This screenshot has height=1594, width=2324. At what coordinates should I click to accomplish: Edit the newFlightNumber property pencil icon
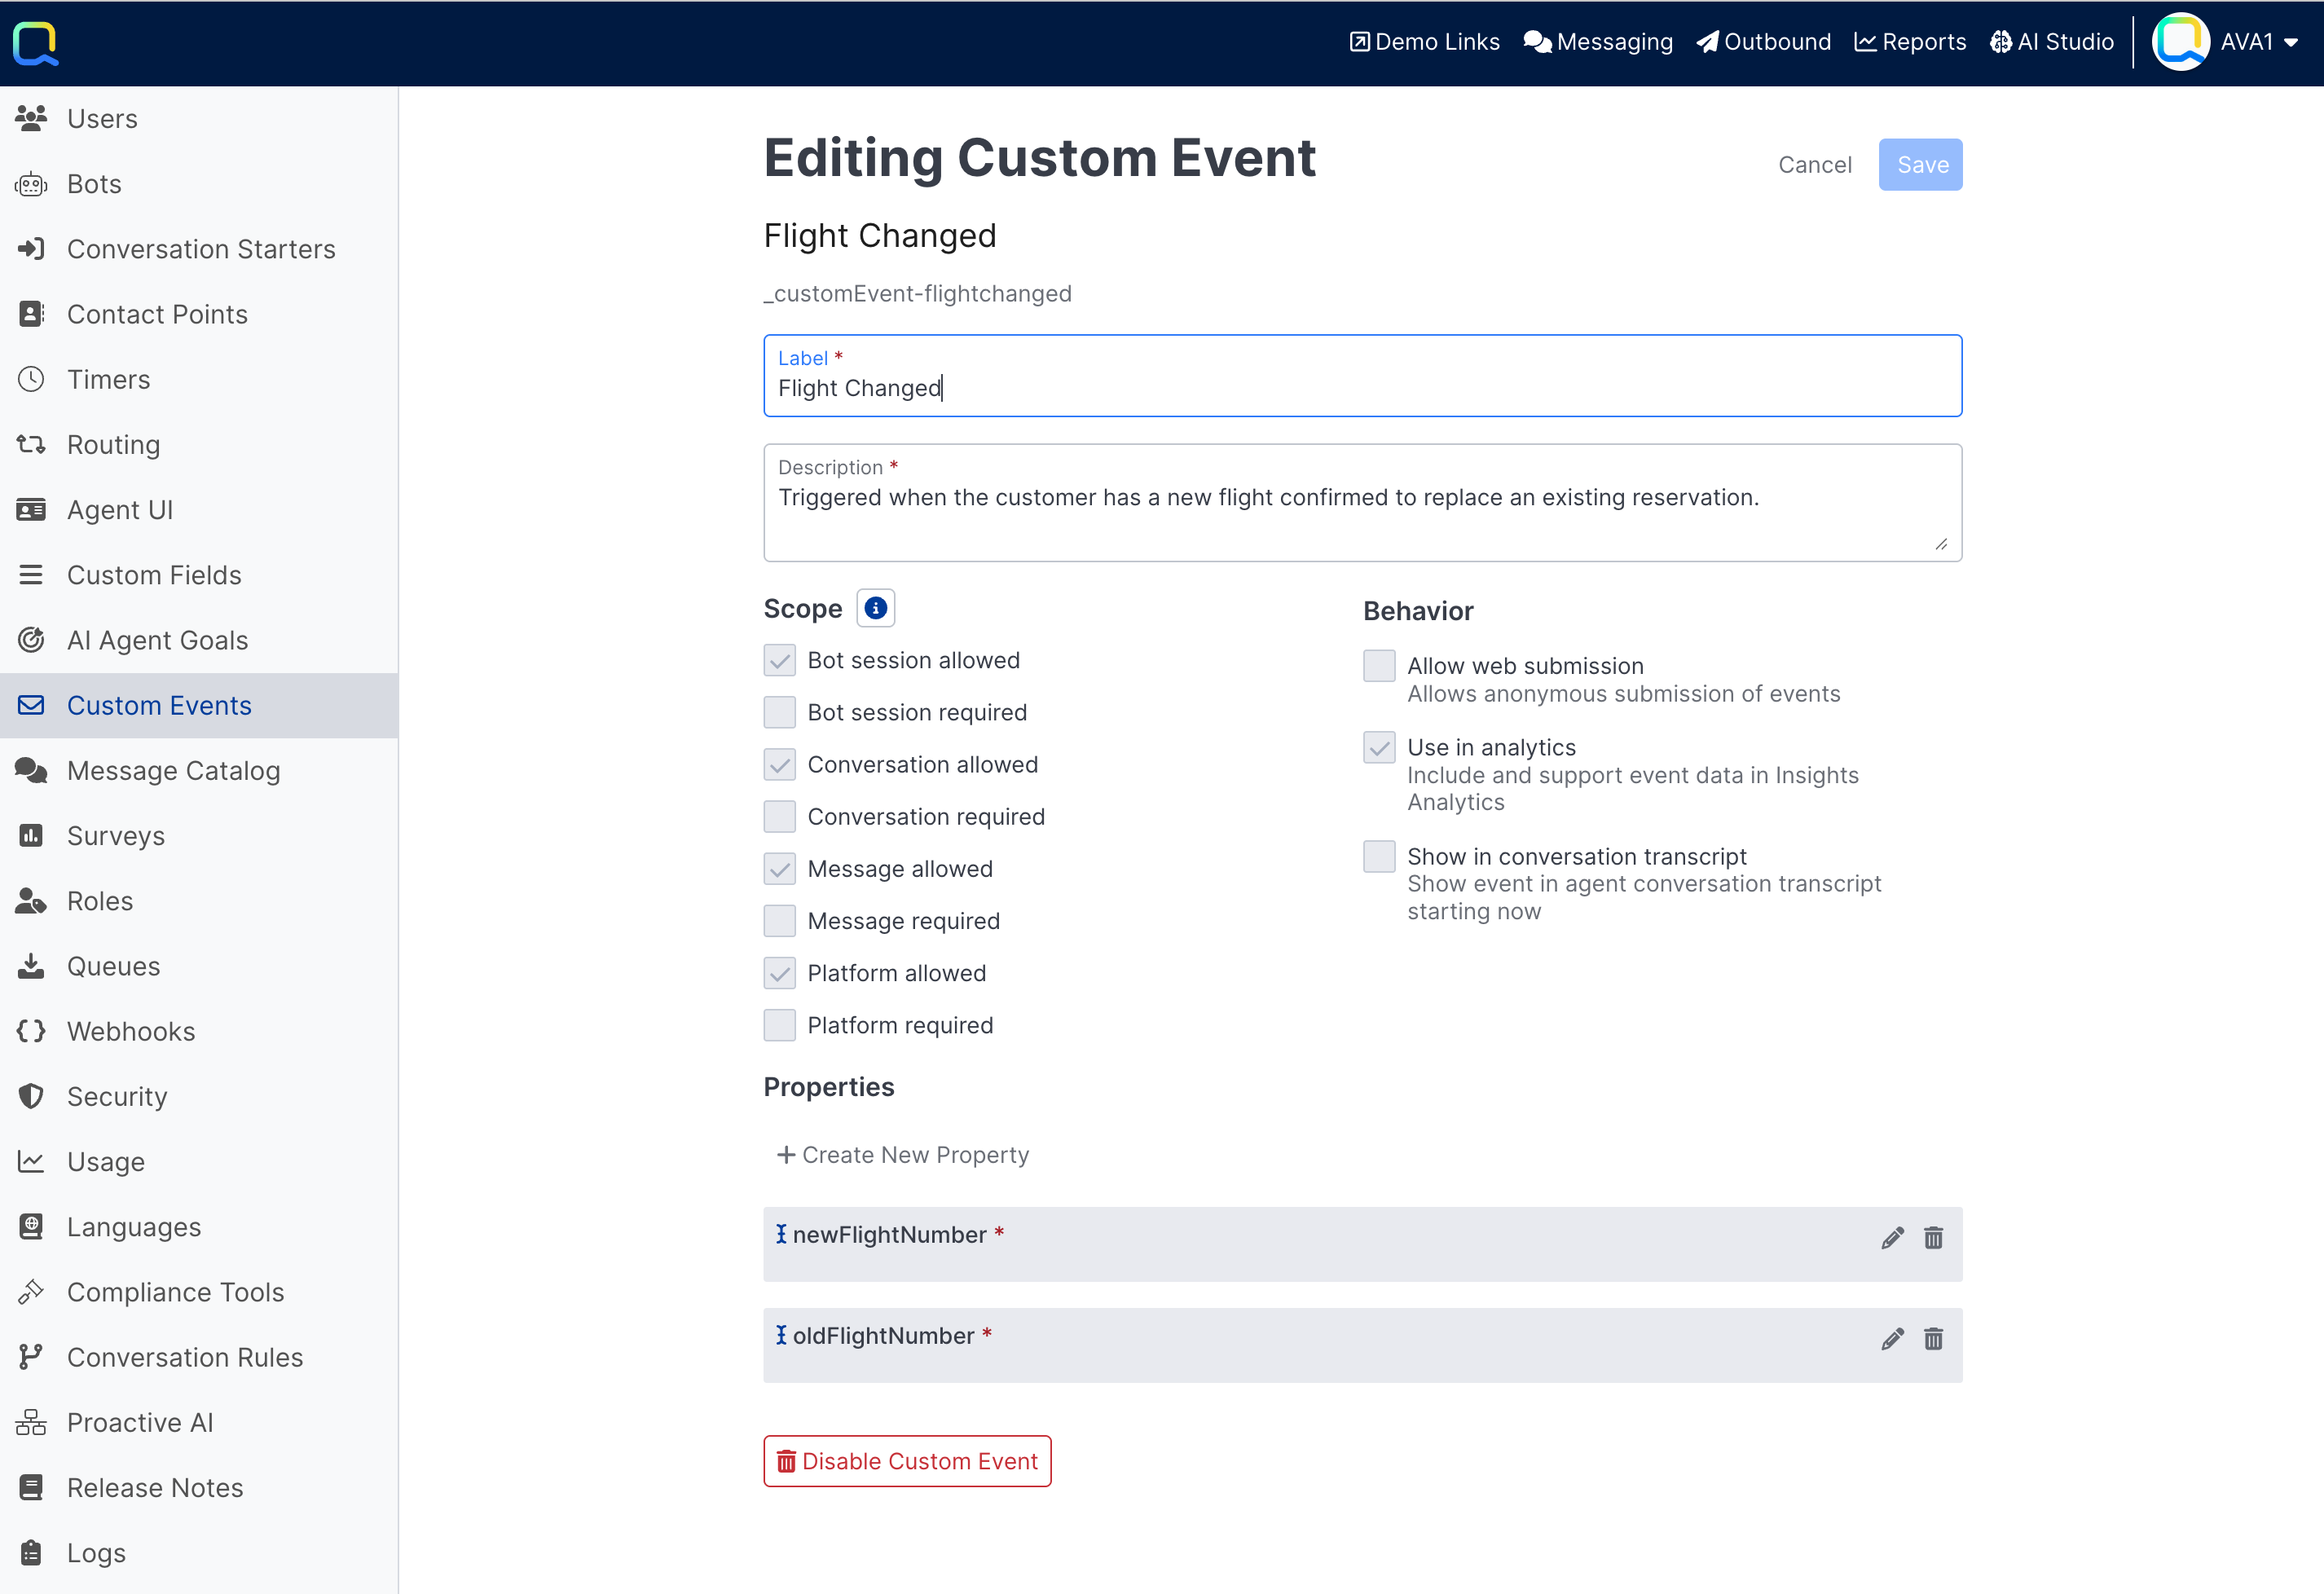1891,1238
